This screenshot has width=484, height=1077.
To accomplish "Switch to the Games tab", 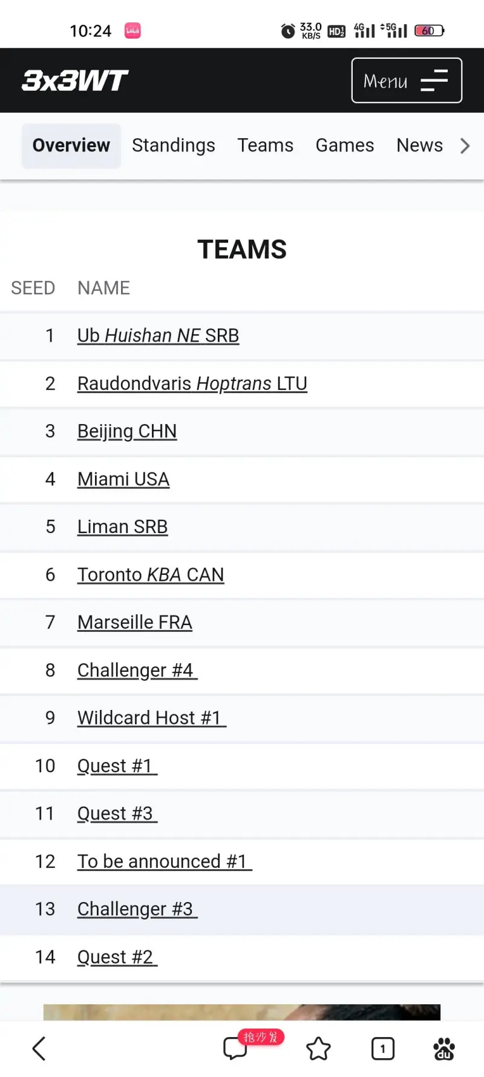I will pyautogui.click(x=345, y=145).
